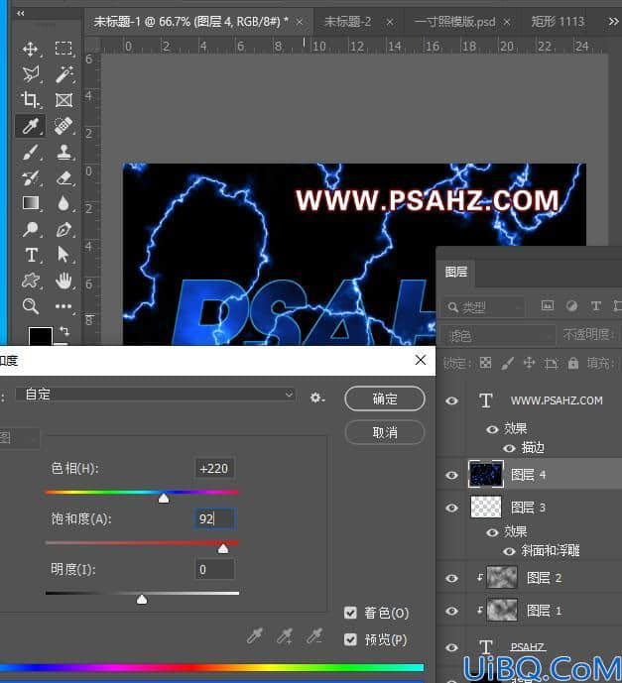
Task: Switch to 矩形 1113 document tab
Action: pos(558,22)
